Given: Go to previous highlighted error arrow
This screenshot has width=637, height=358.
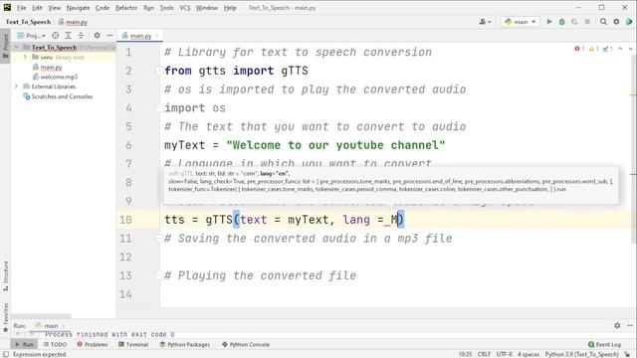Looking at the screenshot, I should pos(620,49).
